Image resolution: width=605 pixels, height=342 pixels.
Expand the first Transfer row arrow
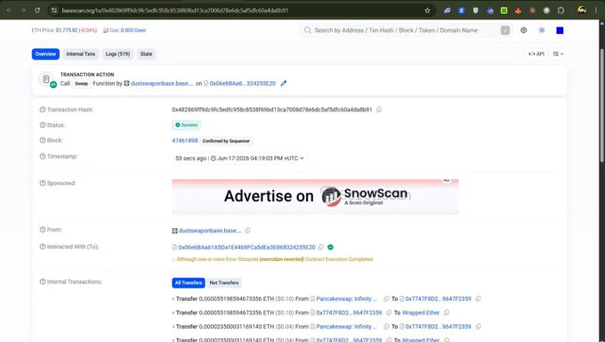click(x=173, y=298)
